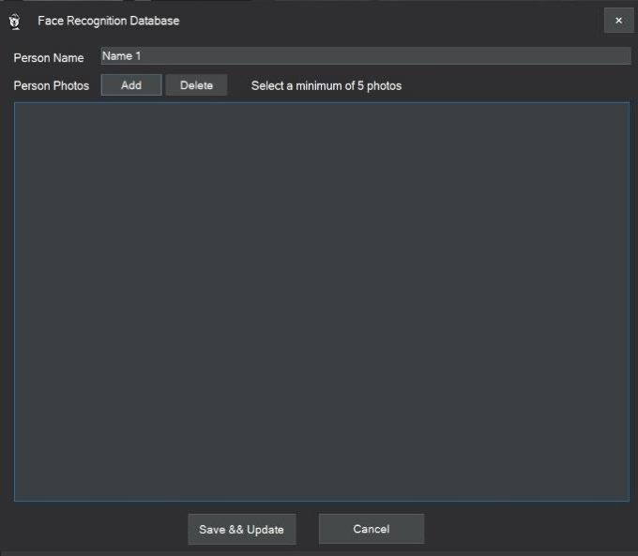Image resolution: width=638 pixels, height=556 pixels.
Task: Click the word 'Update' on the save button
Action: 266,530
